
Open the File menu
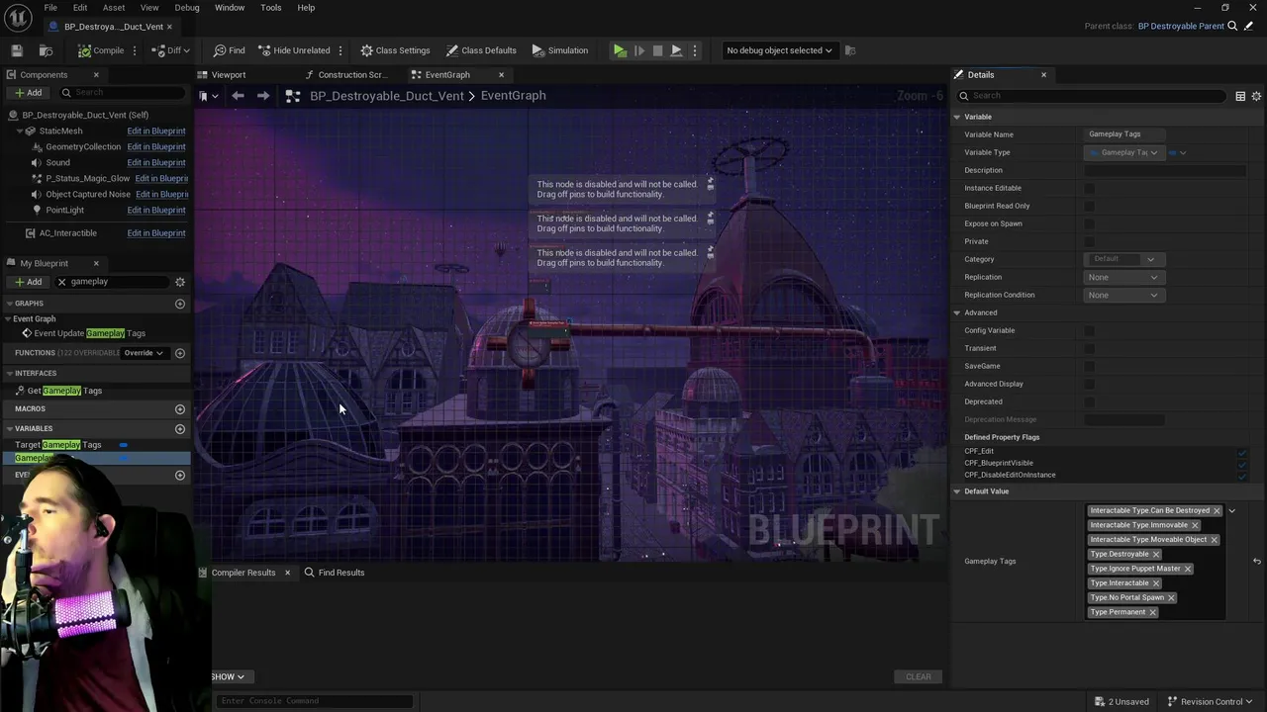pos(50,8)
